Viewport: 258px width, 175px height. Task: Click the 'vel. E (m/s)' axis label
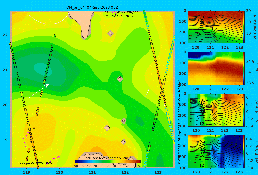click(257, 152)
